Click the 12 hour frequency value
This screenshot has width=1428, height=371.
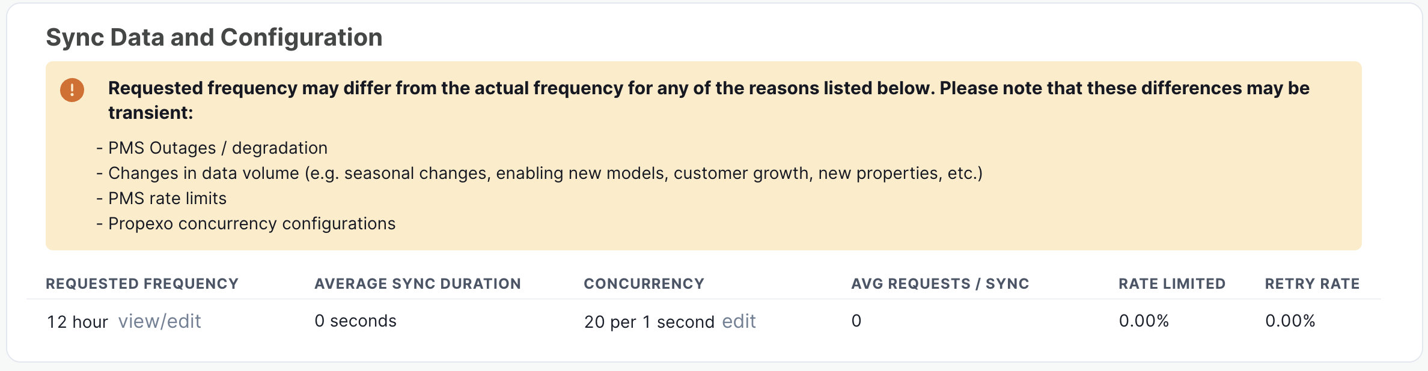tap(78, 322)
